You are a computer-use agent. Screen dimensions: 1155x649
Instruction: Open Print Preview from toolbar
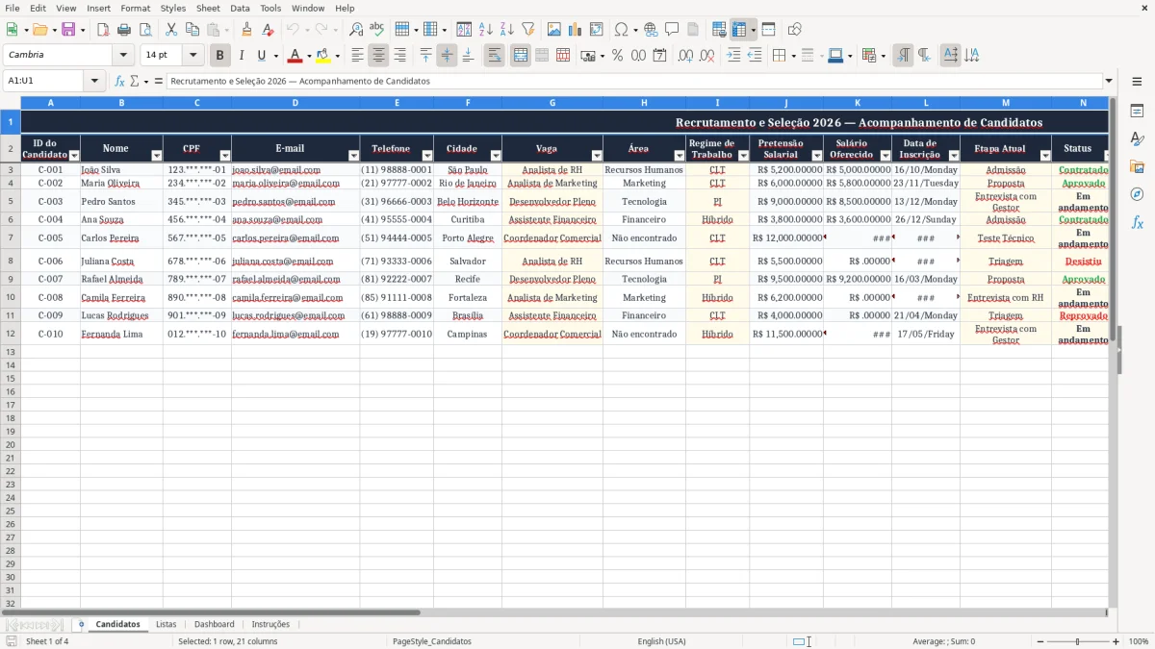click(145, 30)
